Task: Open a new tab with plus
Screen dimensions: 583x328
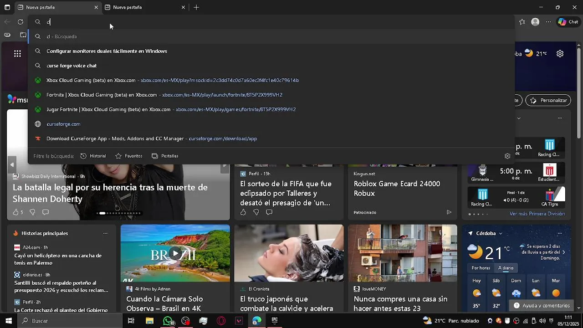Action: [196, 7]
